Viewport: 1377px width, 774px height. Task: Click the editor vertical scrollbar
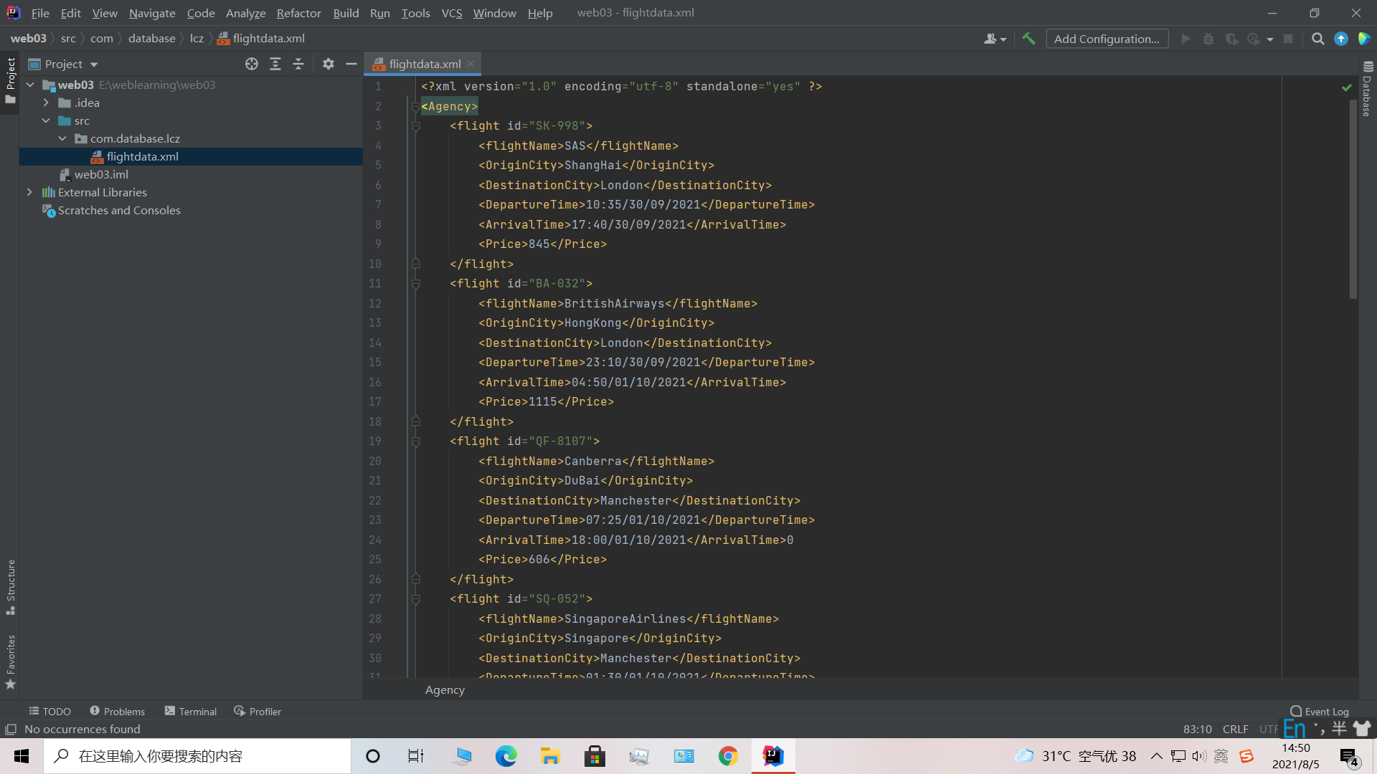coord(1353,201)
